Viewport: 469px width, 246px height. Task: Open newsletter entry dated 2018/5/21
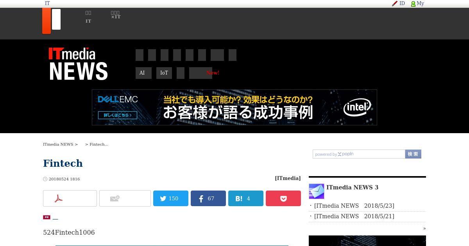354,216
